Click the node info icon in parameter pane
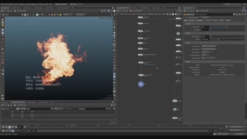The image size is (247, 139). (x=243, y=15)
